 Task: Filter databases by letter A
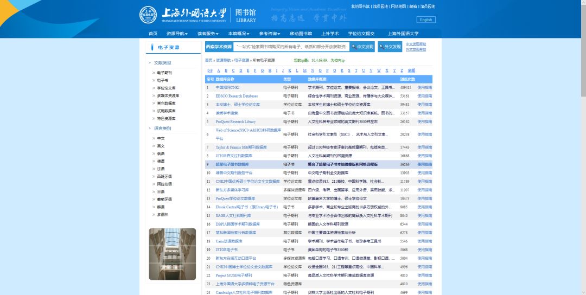[219, 70]
